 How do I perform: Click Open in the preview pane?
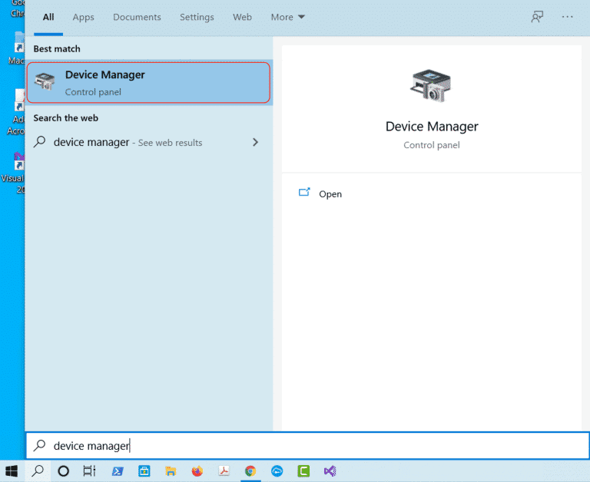[x=330, y=194]
